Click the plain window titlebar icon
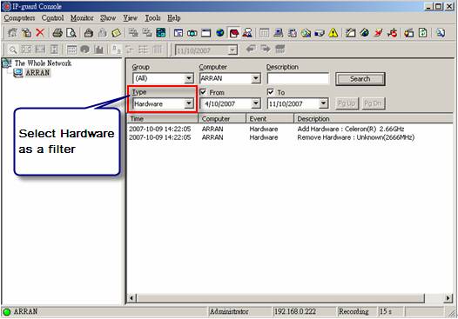 point(205,33)
